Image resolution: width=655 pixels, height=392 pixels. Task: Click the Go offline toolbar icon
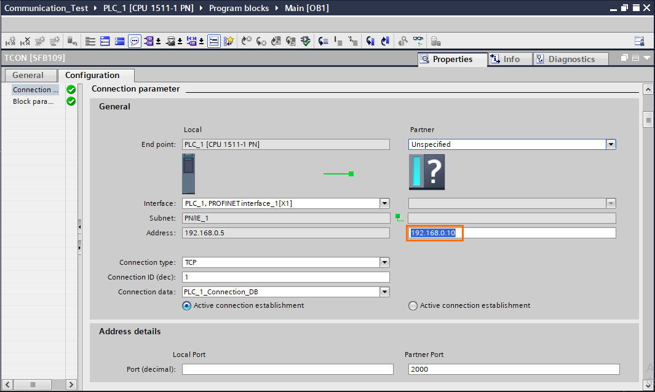click(386, 41)
